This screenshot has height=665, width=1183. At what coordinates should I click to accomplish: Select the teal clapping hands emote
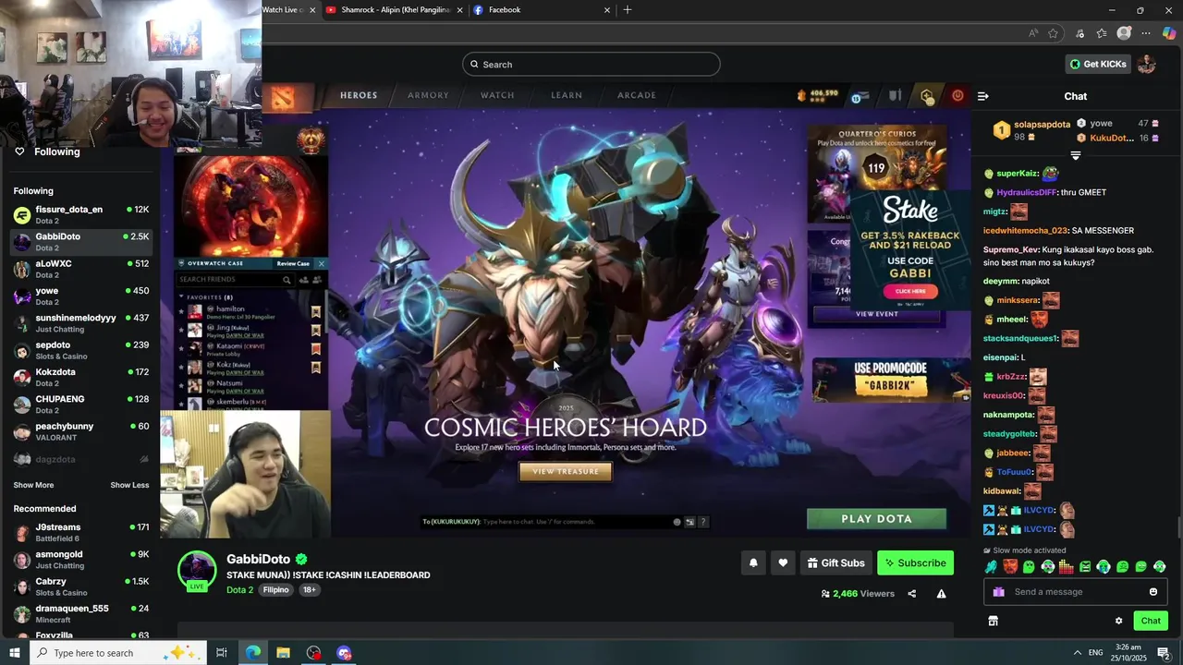[992, 567]
